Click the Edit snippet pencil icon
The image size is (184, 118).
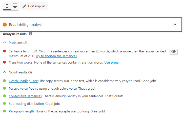[24, 6]
